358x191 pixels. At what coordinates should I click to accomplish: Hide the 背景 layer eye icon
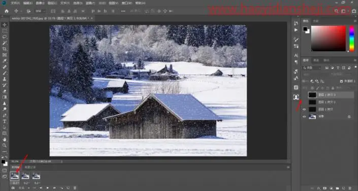[x=304, y=117]
